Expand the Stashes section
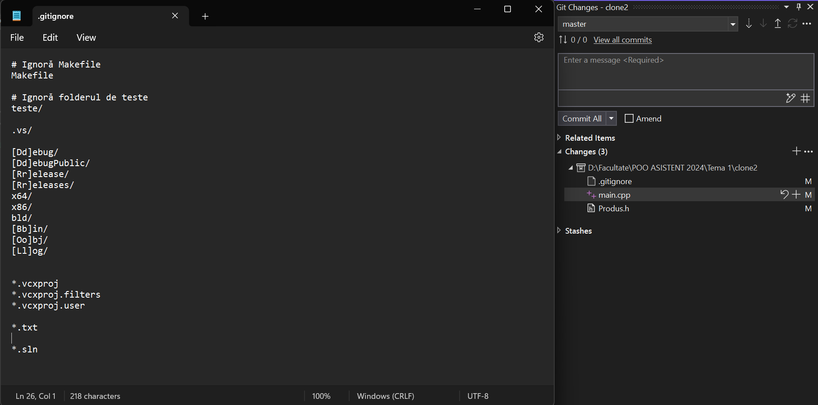Image resolution: width=818 pixels, height=405 pixels. click(x=559, y=231)
